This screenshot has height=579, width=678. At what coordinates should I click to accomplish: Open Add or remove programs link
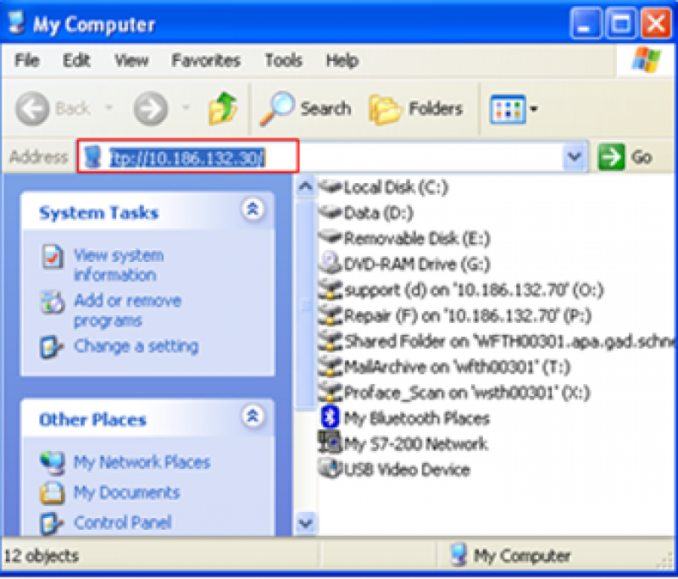(x=128, y=310)
